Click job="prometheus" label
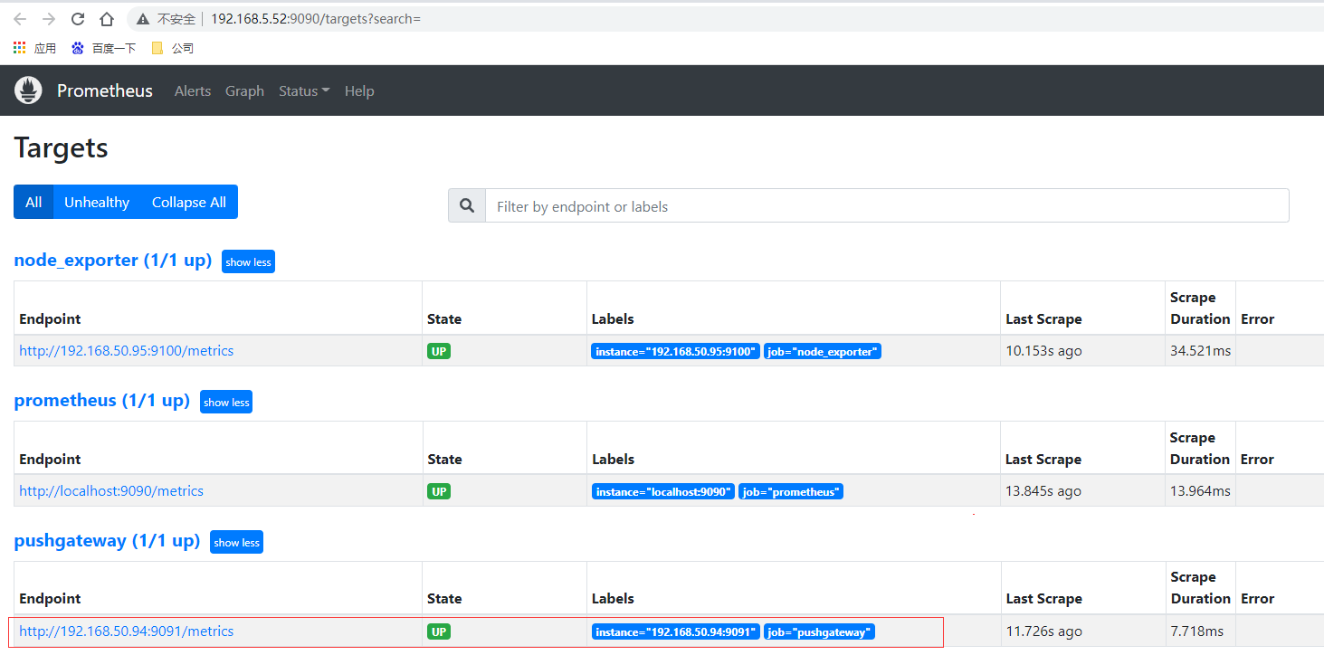Screen dimensions: 1324x655 pyautogui.click(x=791, y=492)
